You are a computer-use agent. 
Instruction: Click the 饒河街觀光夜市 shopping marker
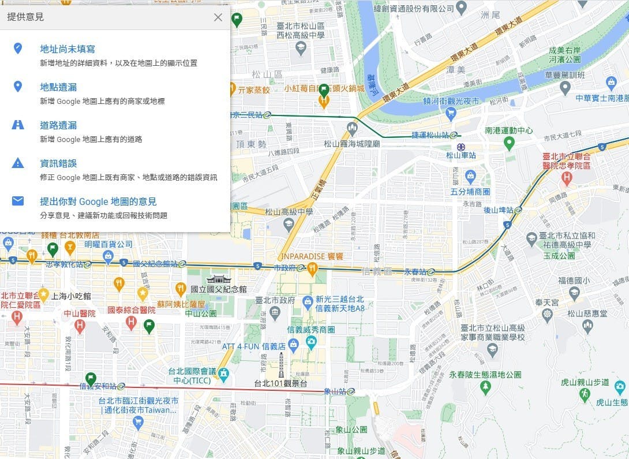click(x=451, y=114)
